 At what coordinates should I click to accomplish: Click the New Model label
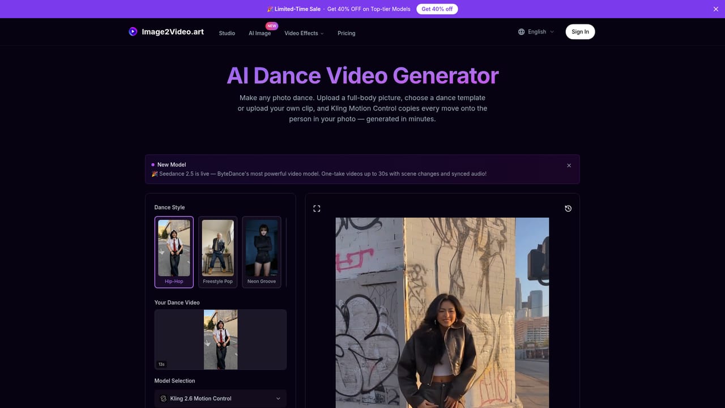pos(172,165)
